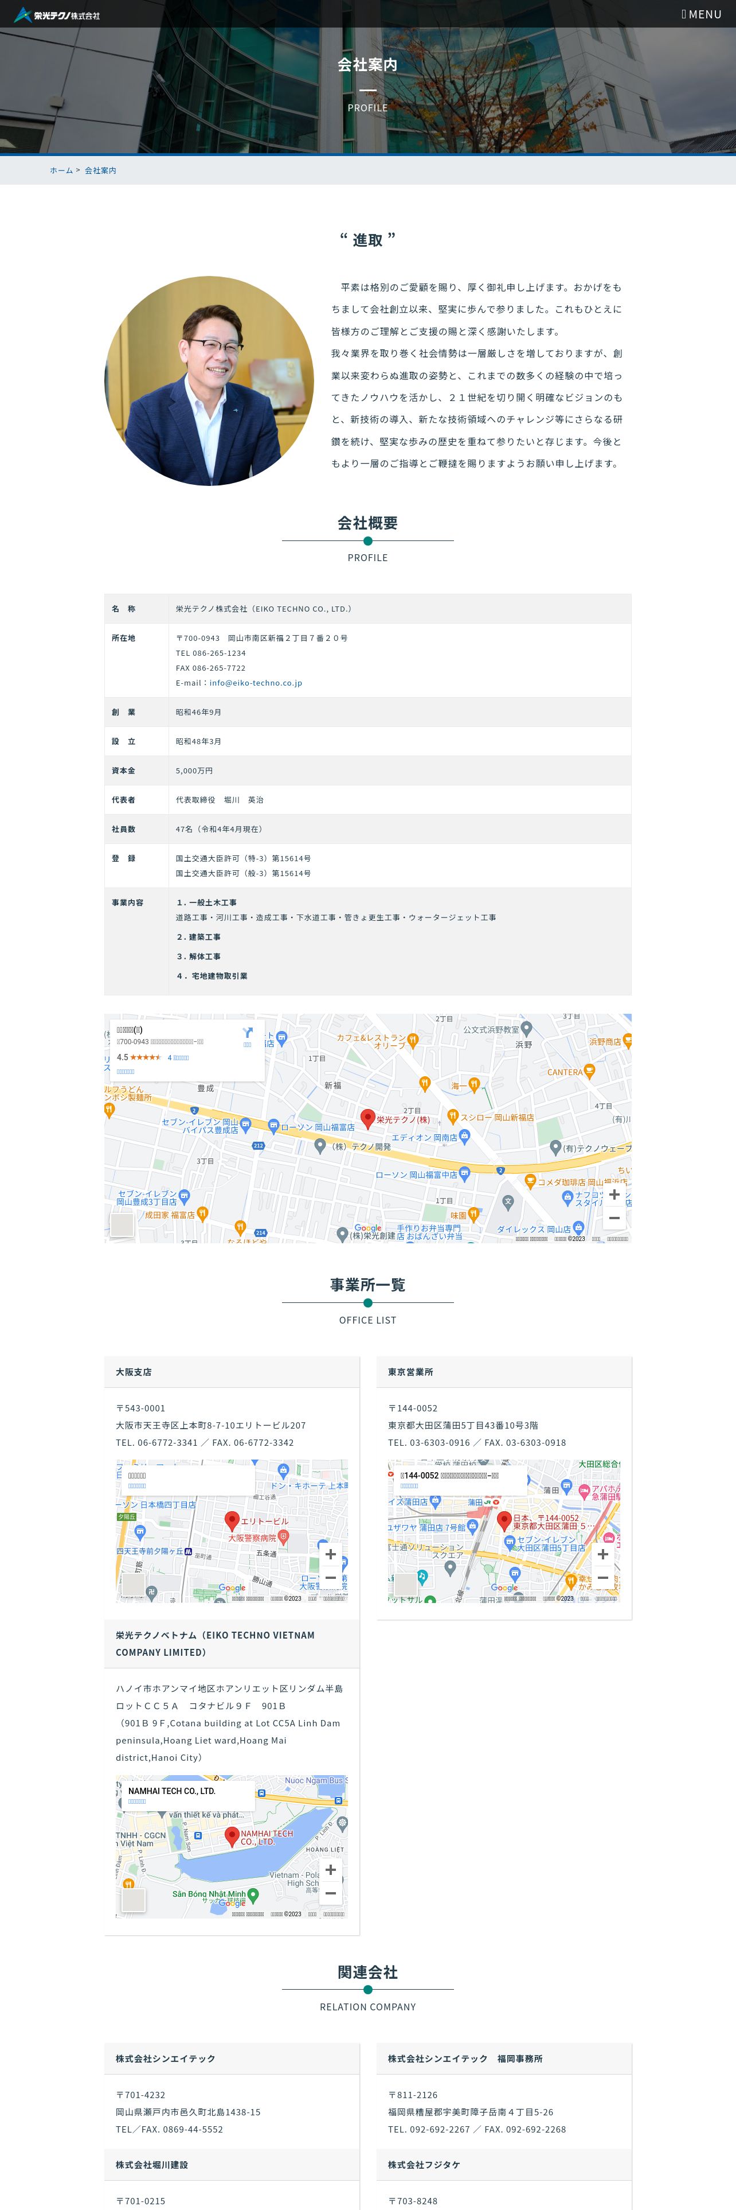
Task: Click the directions icon in the headquarters map card
Action: pyautogui.click(x=248, y=1033)
